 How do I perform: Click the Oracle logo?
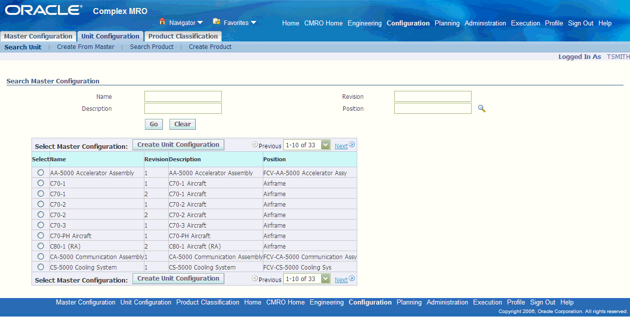pos(43,10)
